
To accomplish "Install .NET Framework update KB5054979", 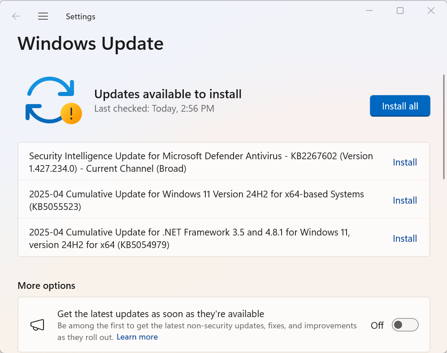I will 405,239.
